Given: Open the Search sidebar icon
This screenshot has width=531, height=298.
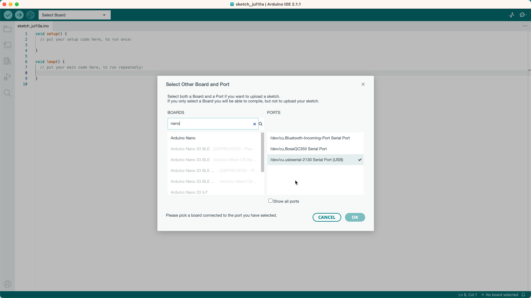Looking at the screenshot, I should point(7,93).
